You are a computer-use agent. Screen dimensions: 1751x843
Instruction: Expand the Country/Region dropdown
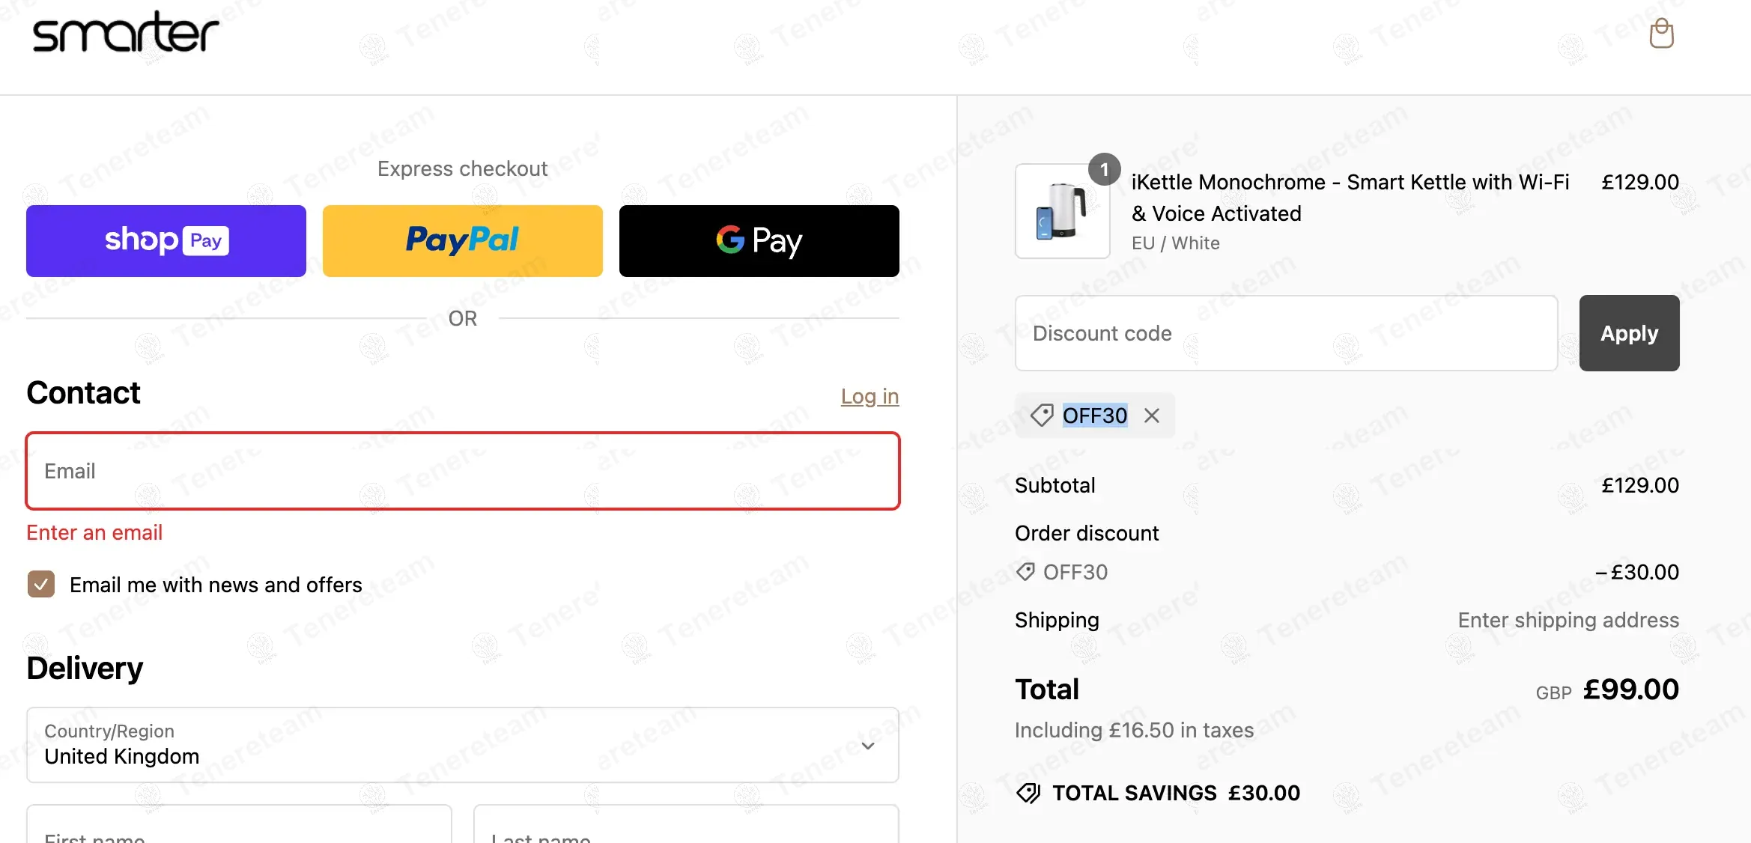coord(462,746)
